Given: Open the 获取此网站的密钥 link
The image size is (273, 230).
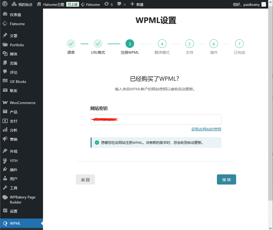Looking at the screenshot, I should [206, 129].
